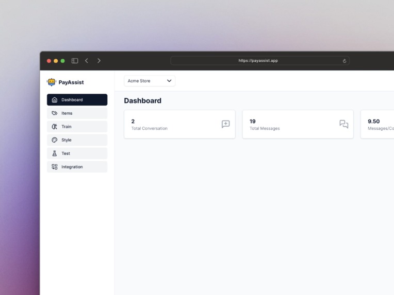Screen dimensions: 394x295
Task: Click the blocks icon beside Integration
Action: click(55, 167)
